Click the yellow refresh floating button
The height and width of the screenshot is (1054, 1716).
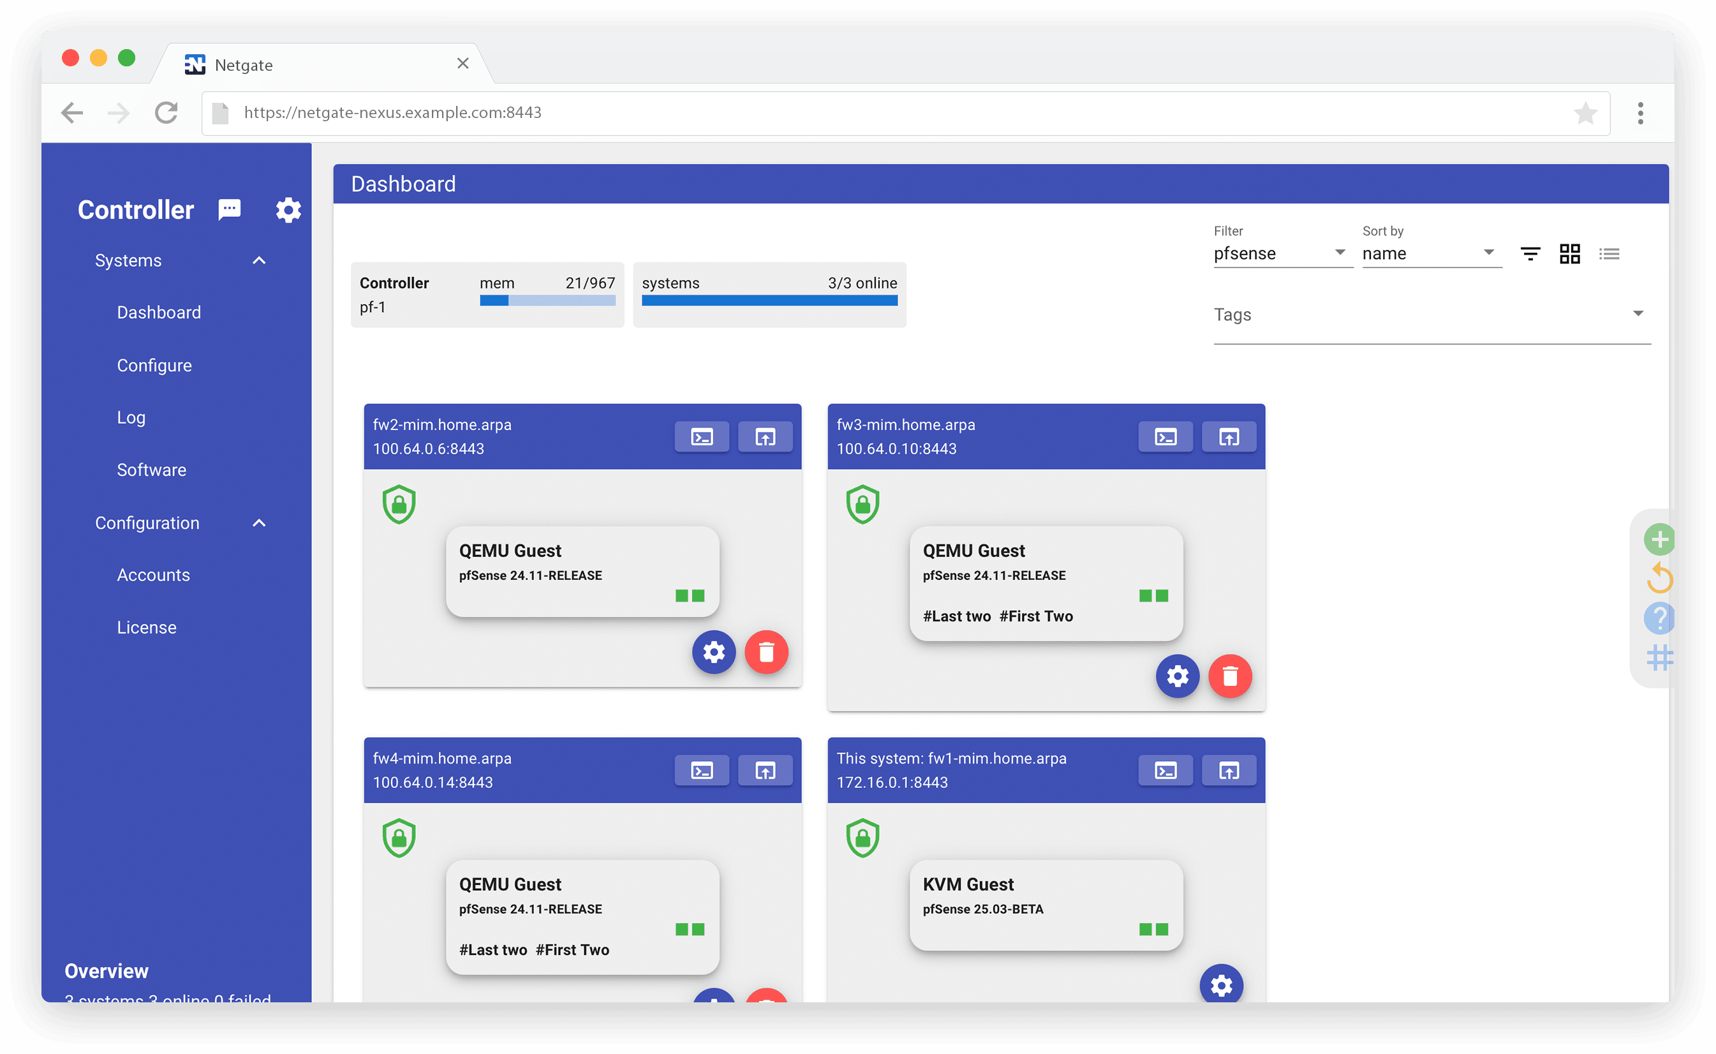coord(1659,578)
